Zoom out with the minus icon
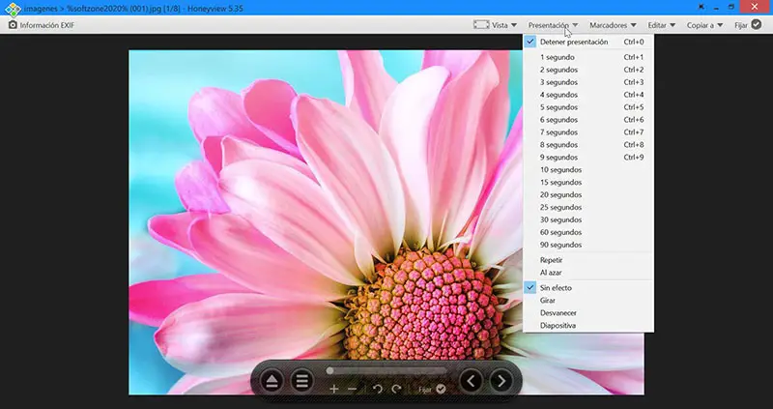Viewport: 773px width, 409px height. 352,390
